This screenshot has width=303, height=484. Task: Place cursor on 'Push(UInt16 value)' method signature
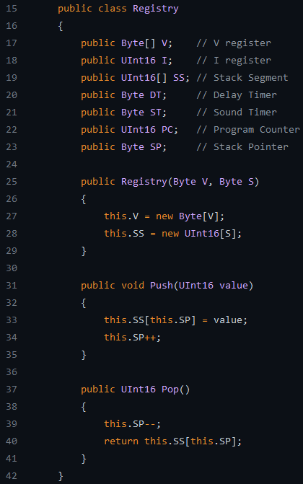point(202,285)
